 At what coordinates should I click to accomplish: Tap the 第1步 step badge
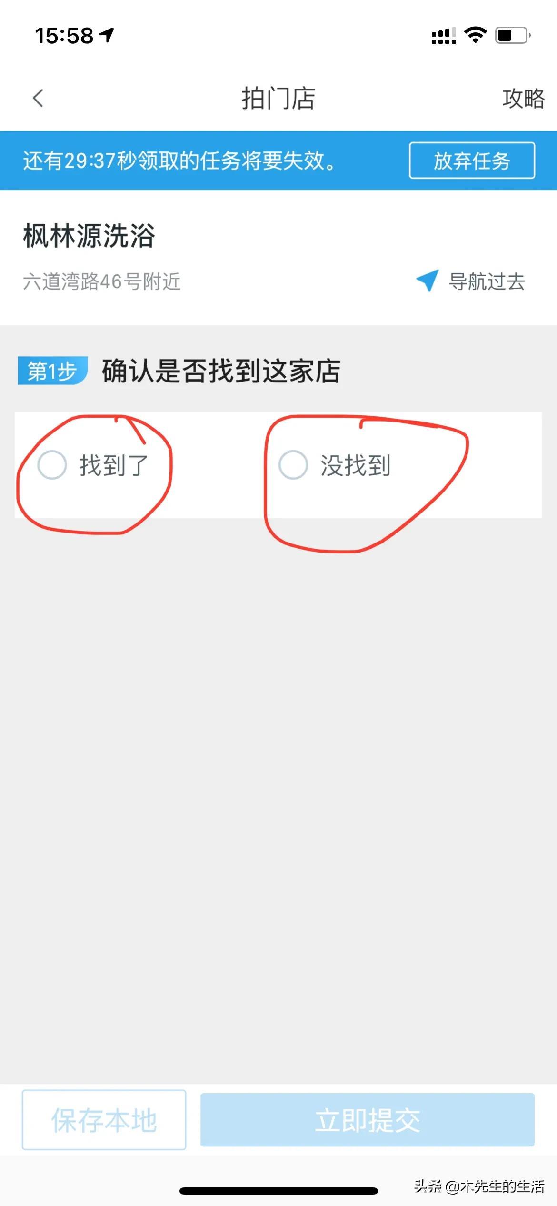(x=52, y=371)
